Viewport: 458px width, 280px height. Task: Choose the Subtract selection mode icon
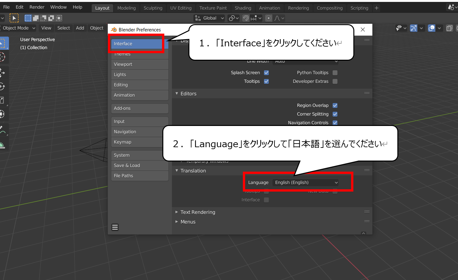point(43,18)
